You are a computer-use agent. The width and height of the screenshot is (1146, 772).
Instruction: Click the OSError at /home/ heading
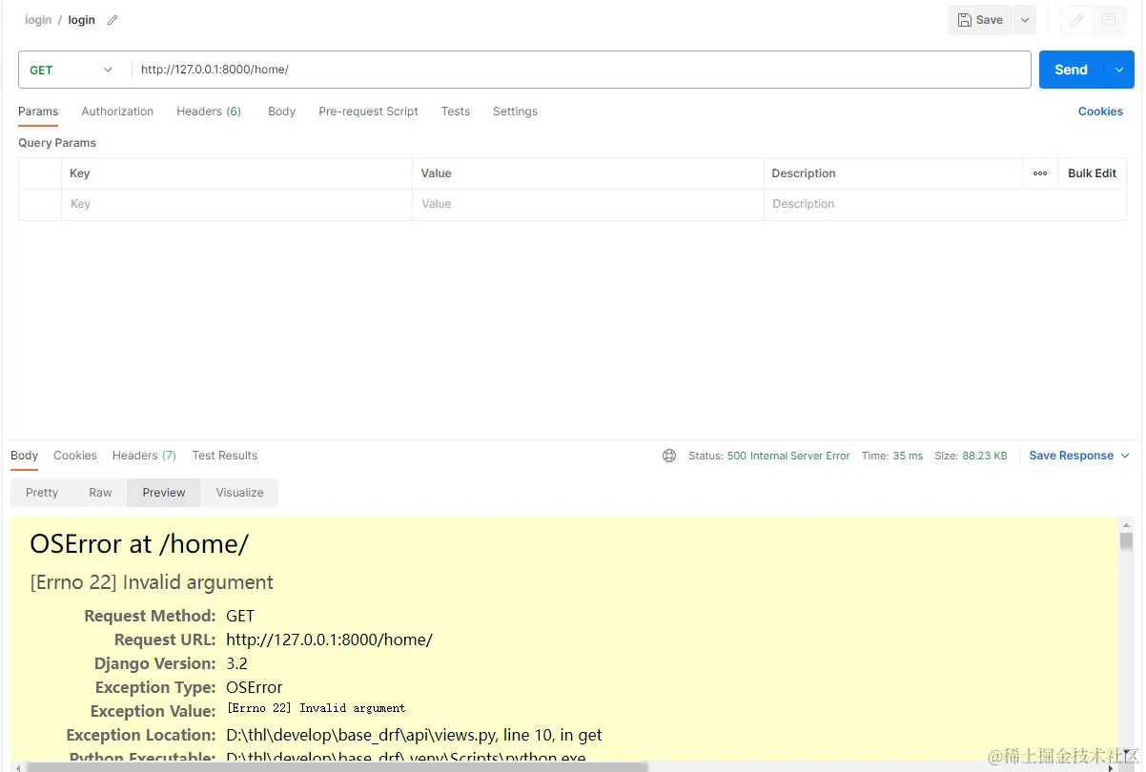pos(139,543)
